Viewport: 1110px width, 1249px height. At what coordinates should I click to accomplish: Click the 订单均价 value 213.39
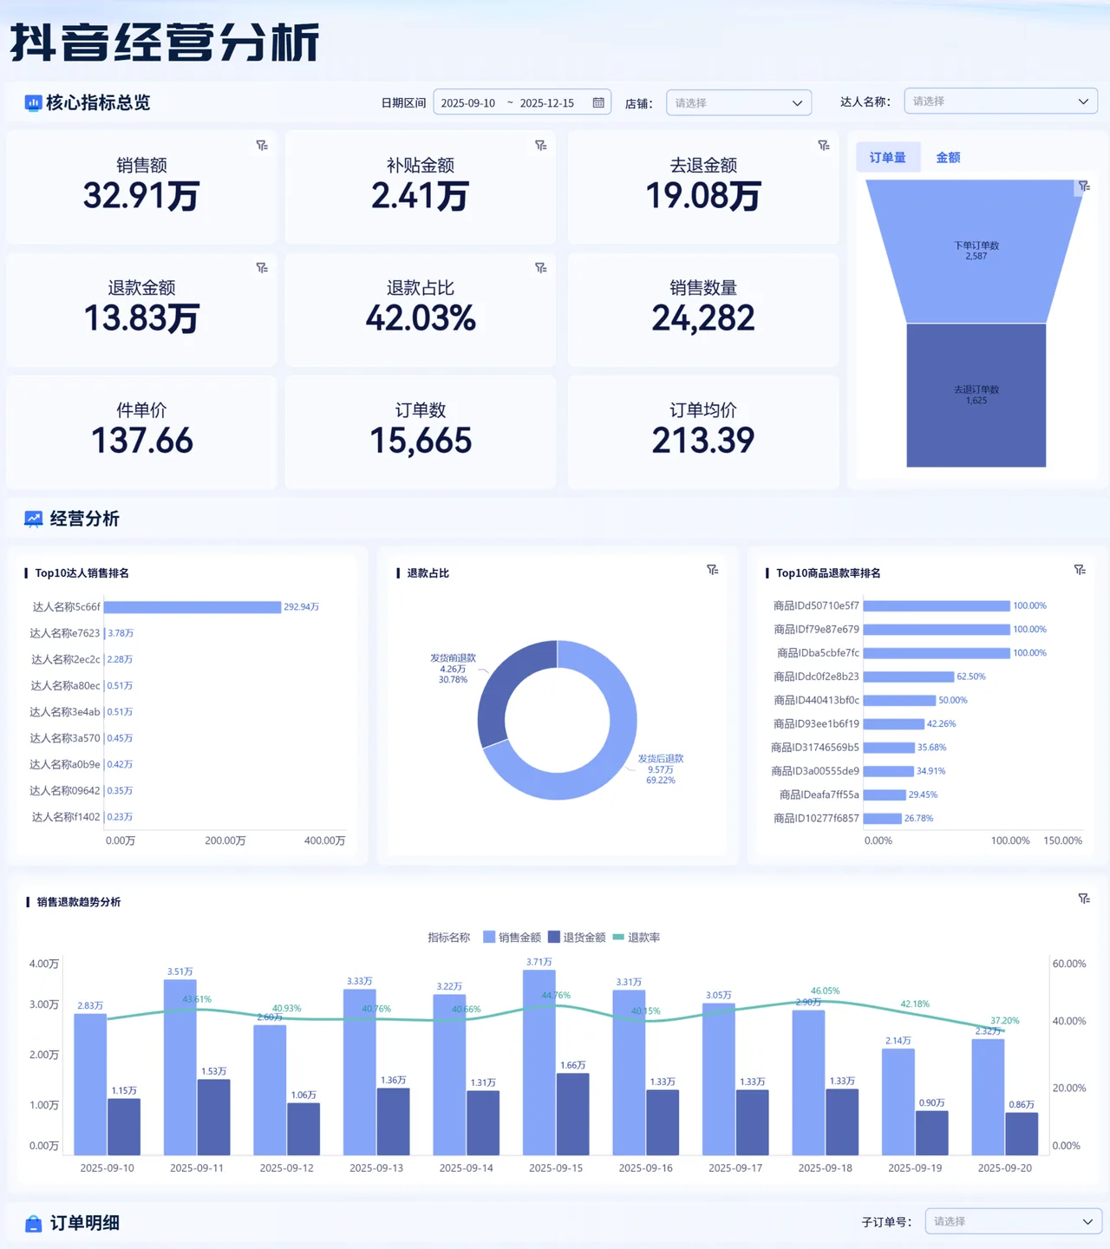(x=703, y=441)
